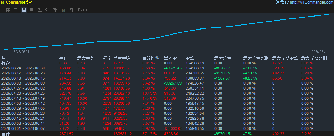The height and width of the screenshot is (136, 334).
Task: Select the week row 2026.08.10 ~ 2026.08.16
Action: pyautogui.click(x=167, y=78)
